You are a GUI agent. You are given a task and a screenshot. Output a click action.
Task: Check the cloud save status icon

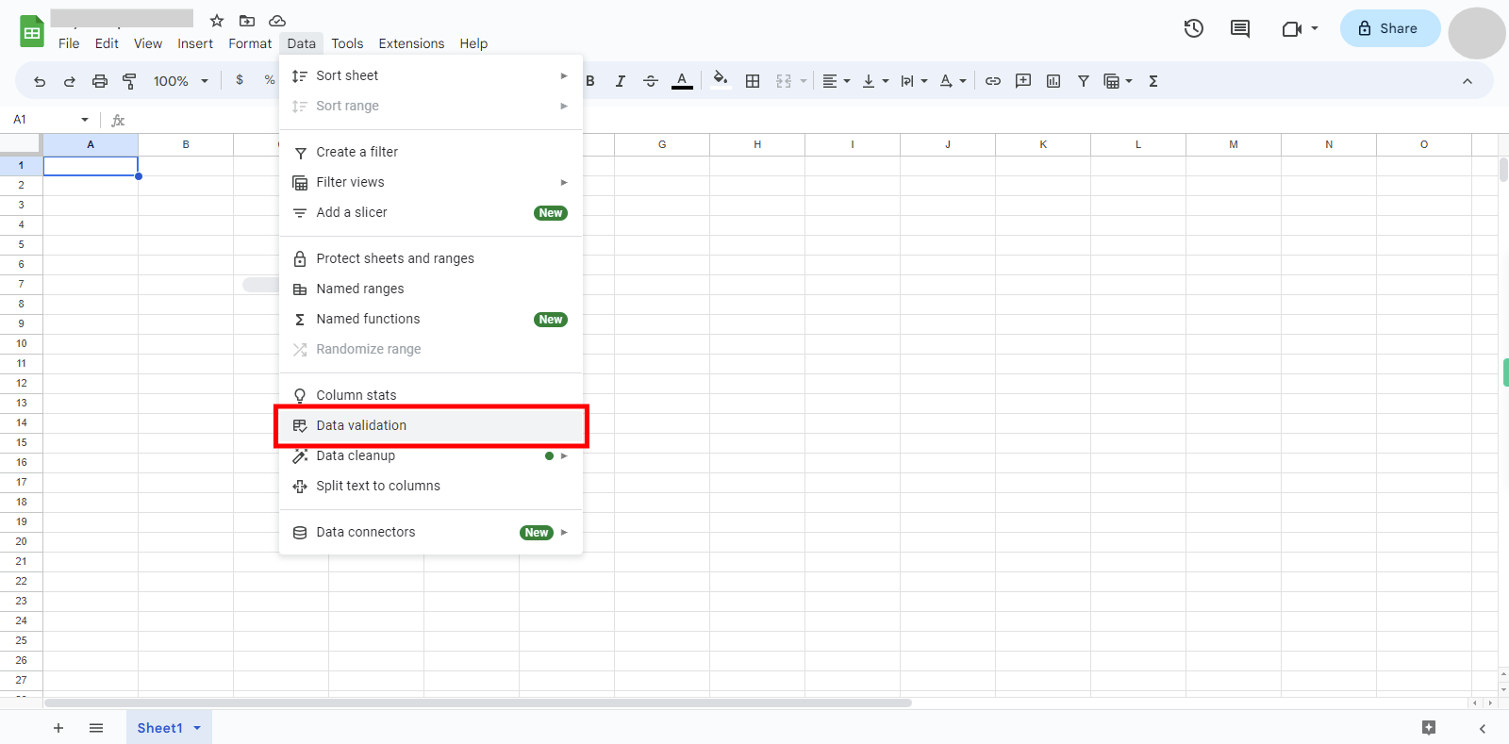277,21
